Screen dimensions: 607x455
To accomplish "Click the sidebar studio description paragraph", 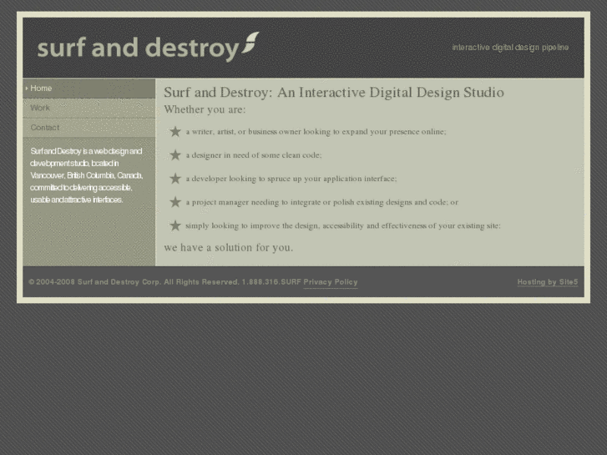I will [x=86, y=175].
